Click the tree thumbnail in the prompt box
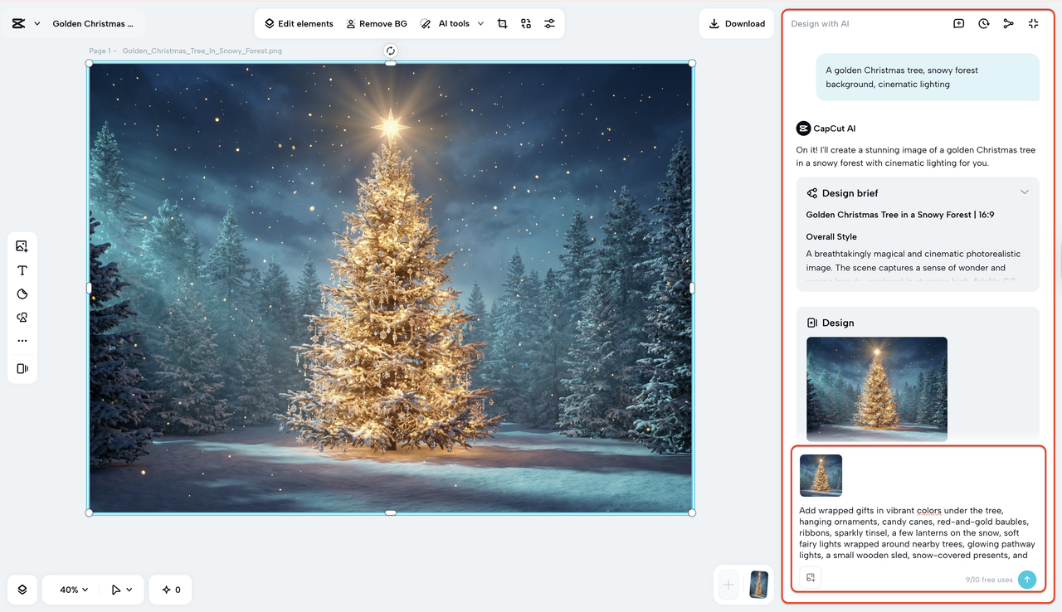 click(x=821, y=474)
